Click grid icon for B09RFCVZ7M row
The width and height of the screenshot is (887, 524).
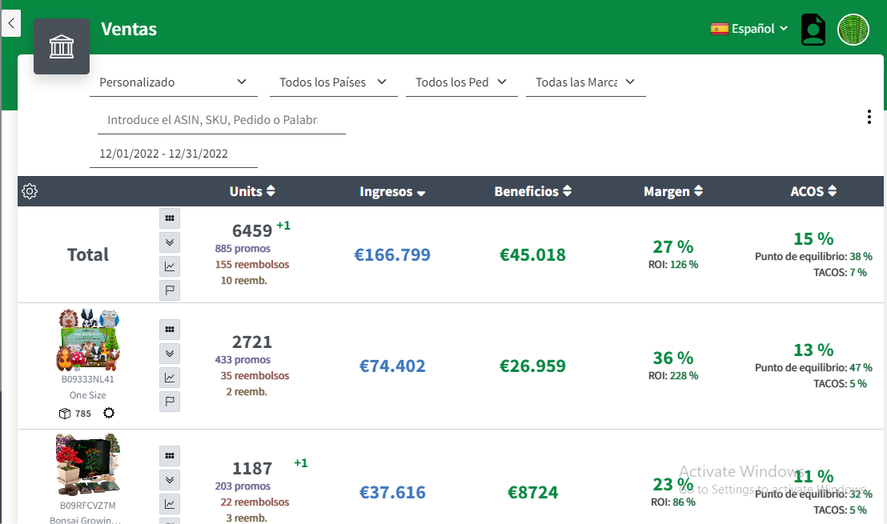point(170,456)
